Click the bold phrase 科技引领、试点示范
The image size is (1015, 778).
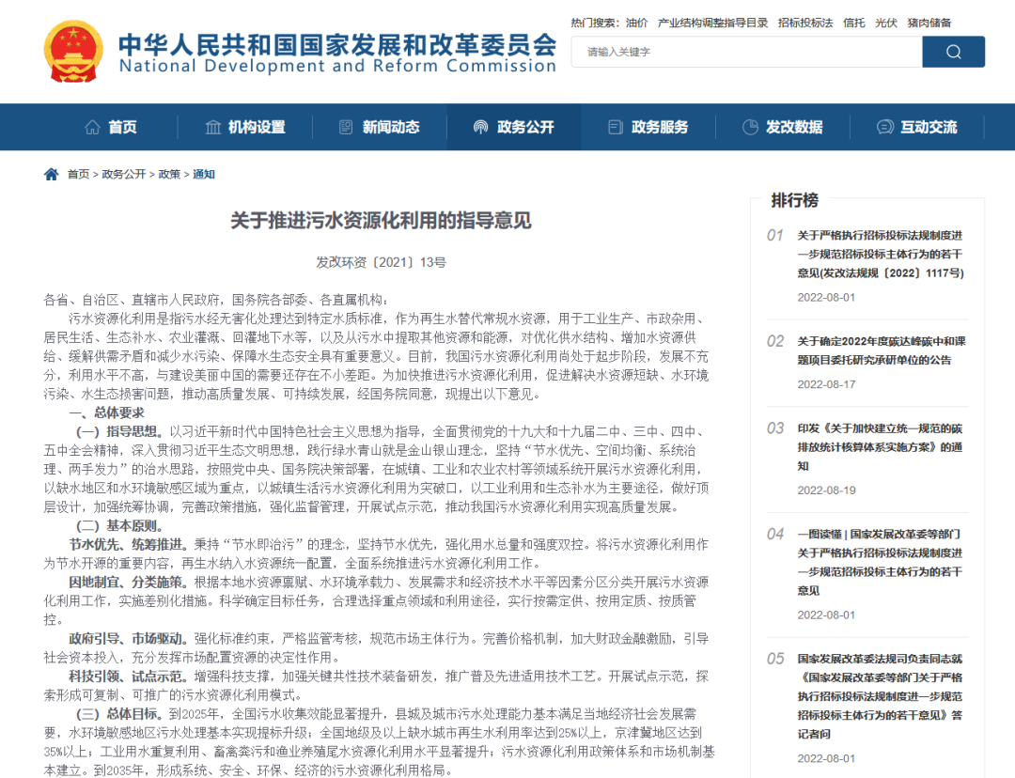coord(126,677)
